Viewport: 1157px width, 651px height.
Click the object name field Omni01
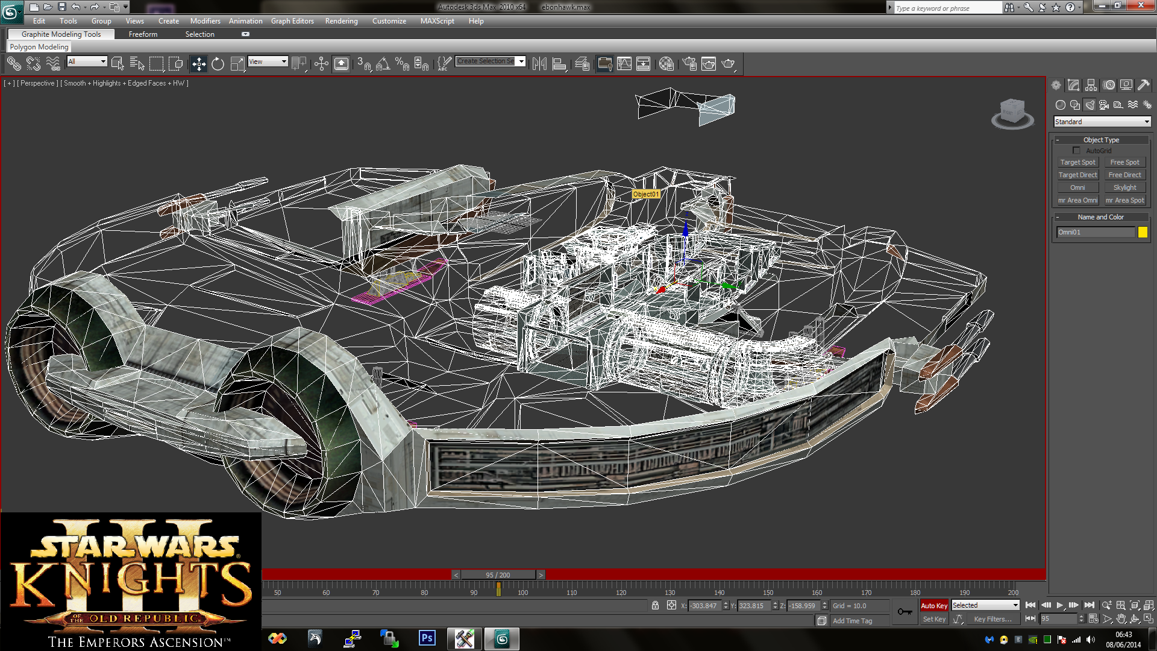pos(1095,233)
